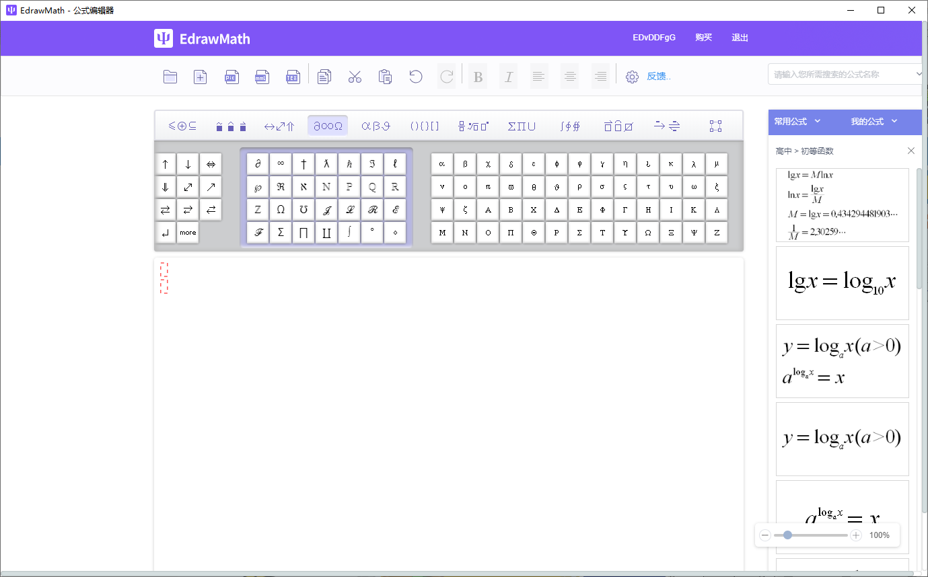Export formula as TEX file
The width and height of the screenshot is (928, 577).
(293, 77)
